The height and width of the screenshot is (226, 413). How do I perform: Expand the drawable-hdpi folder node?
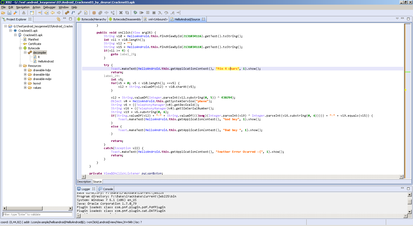[x=25, y=70]
